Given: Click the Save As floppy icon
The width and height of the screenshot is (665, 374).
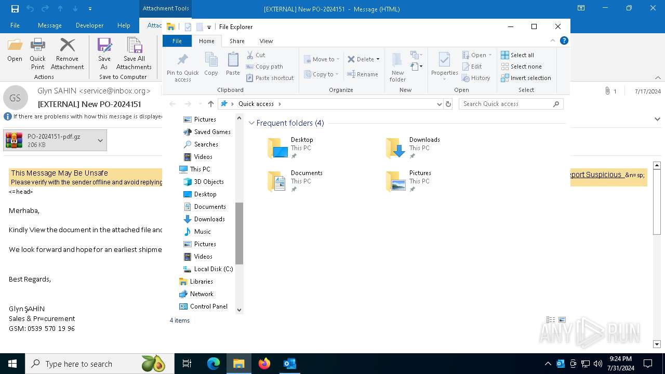Looking at the screenshot, I should 104,46.
